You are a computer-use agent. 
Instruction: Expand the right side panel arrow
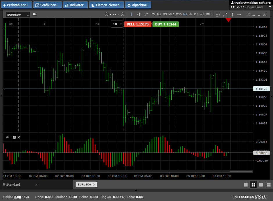pos(272,96)
